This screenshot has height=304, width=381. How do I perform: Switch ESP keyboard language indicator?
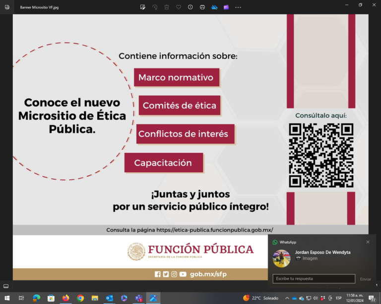pos(339,298)
